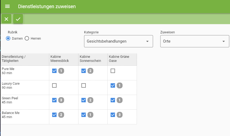Click priority badge 3 for Green Peel Meeresblick

[x=61, y=100]
